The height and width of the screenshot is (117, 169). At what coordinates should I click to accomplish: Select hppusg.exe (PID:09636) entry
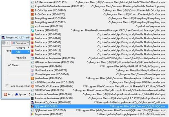[99, 66]
